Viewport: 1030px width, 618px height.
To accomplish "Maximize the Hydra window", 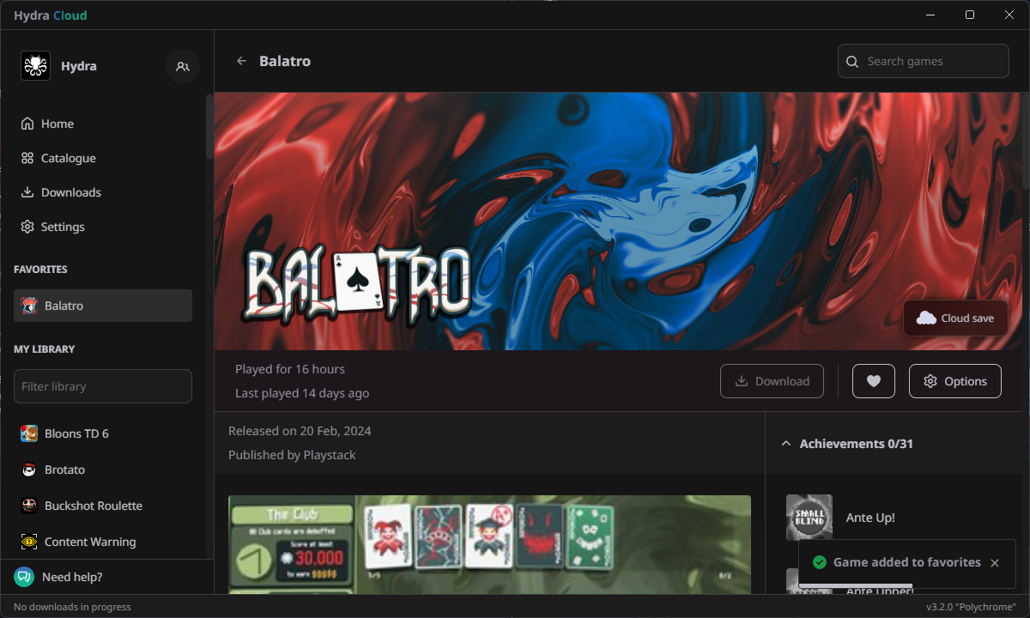I will [970, 15].
